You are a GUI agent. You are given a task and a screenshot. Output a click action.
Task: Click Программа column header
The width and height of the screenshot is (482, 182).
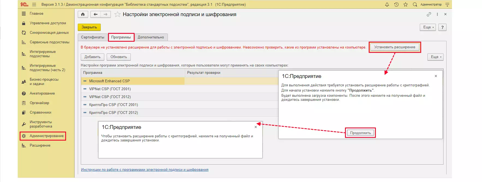pos(133,73)
